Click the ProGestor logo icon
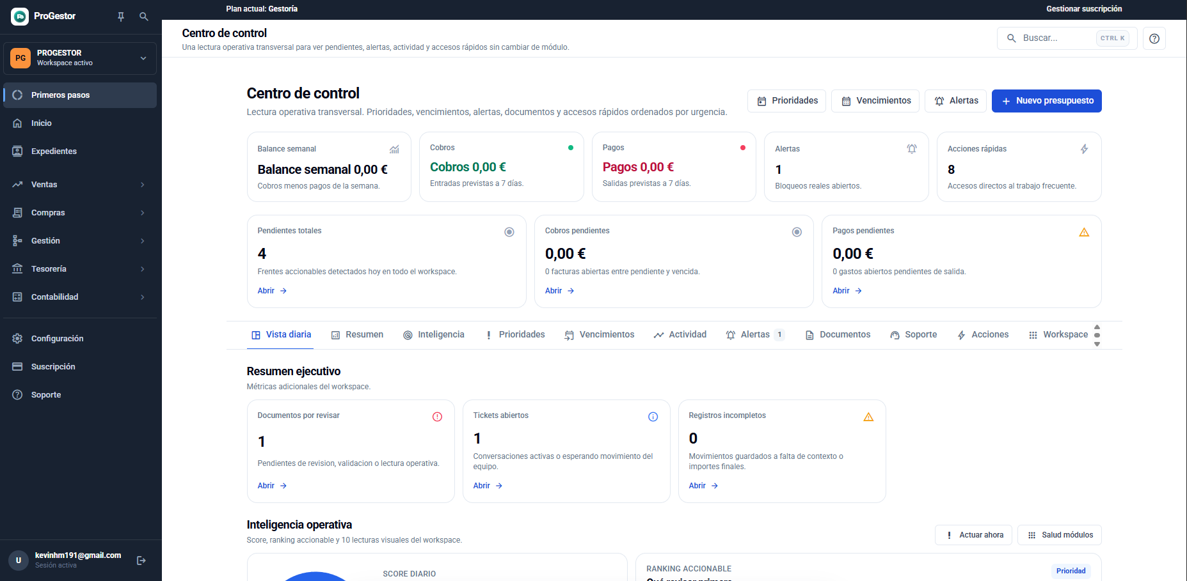1187x581 pixels. tap(20, 17)
